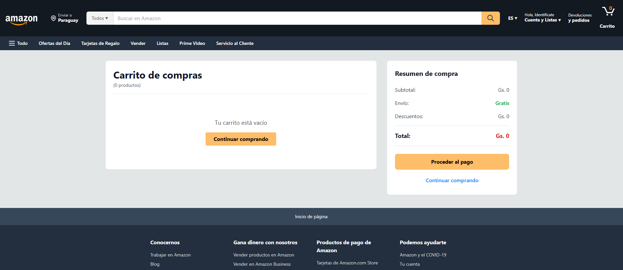
Task: Click the orange Continuar comprando button
Action: click(x=241, y=139)
